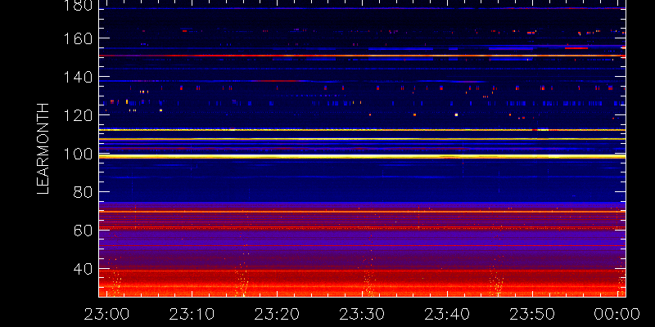Click the 60 frequency axis label
Screen dimensions: 655x327
[x=84, y=231]
